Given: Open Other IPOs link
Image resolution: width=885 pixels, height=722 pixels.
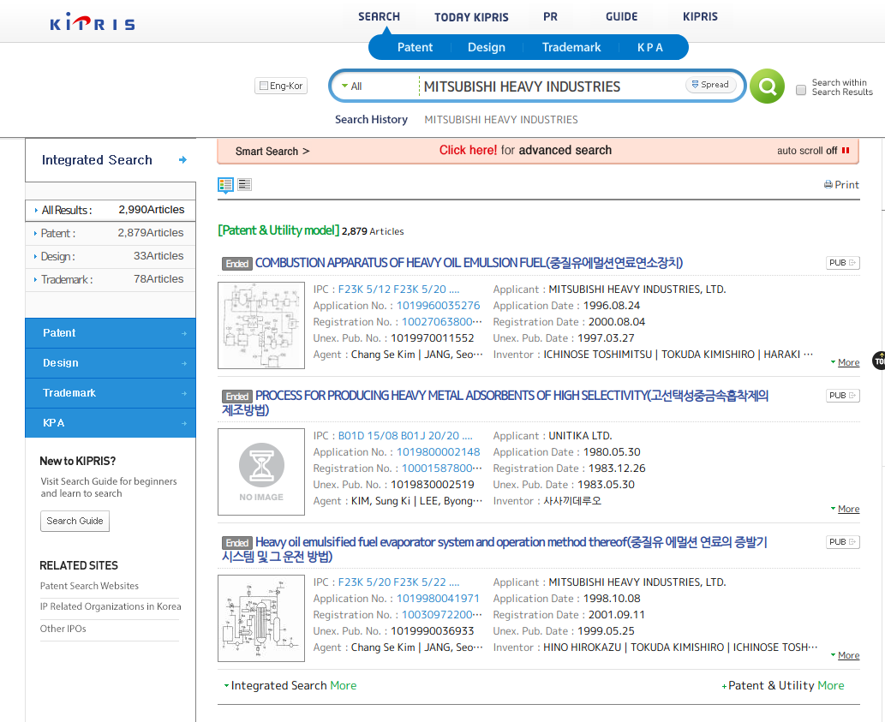Looking at the screenshot, I should [x=63, y=629].
